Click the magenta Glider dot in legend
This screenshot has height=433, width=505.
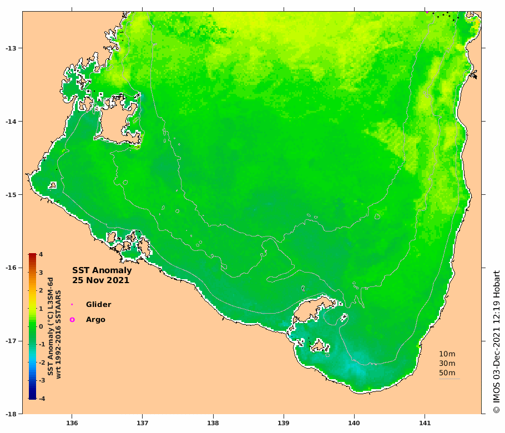pyautogui.click(x=72, y=304)
